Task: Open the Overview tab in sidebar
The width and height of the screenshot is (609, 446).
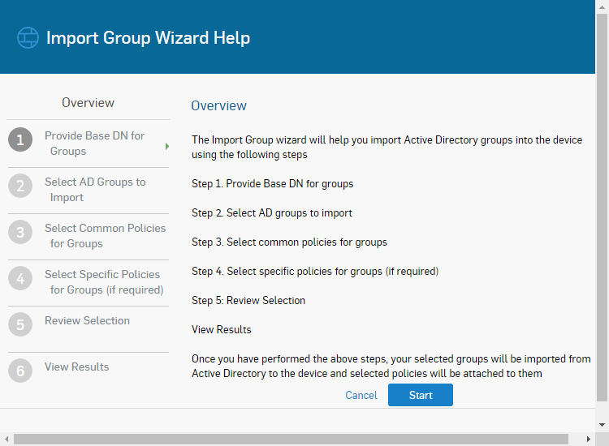Action: (x=89, y=103)
